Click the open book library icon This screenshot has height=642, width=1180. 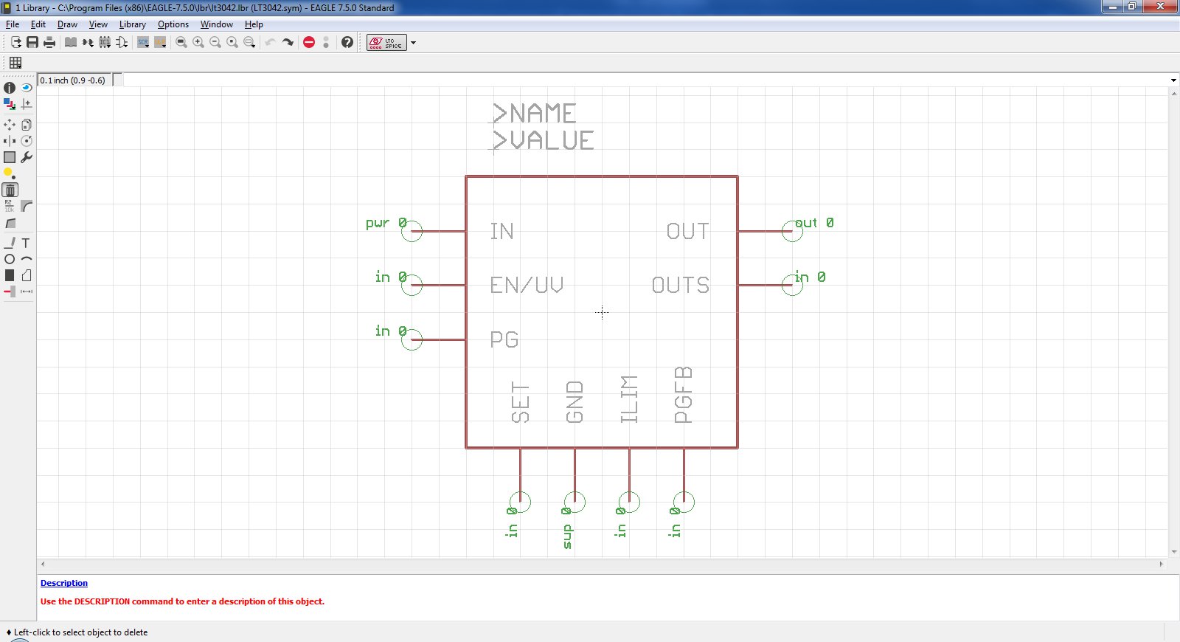click(71, 42)
